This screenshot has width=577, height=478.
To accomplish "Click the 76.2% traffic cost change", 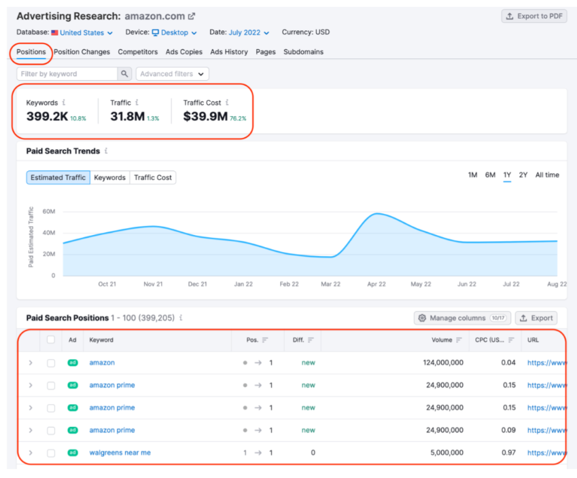I will click(x=238, y=118).
